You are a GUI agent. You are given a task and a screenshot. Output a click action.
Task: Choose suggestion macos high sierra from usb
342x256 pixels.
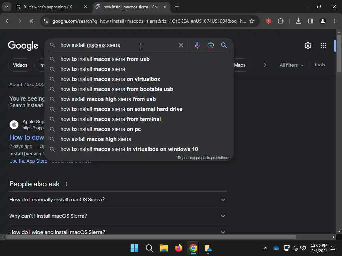point(139,99)
